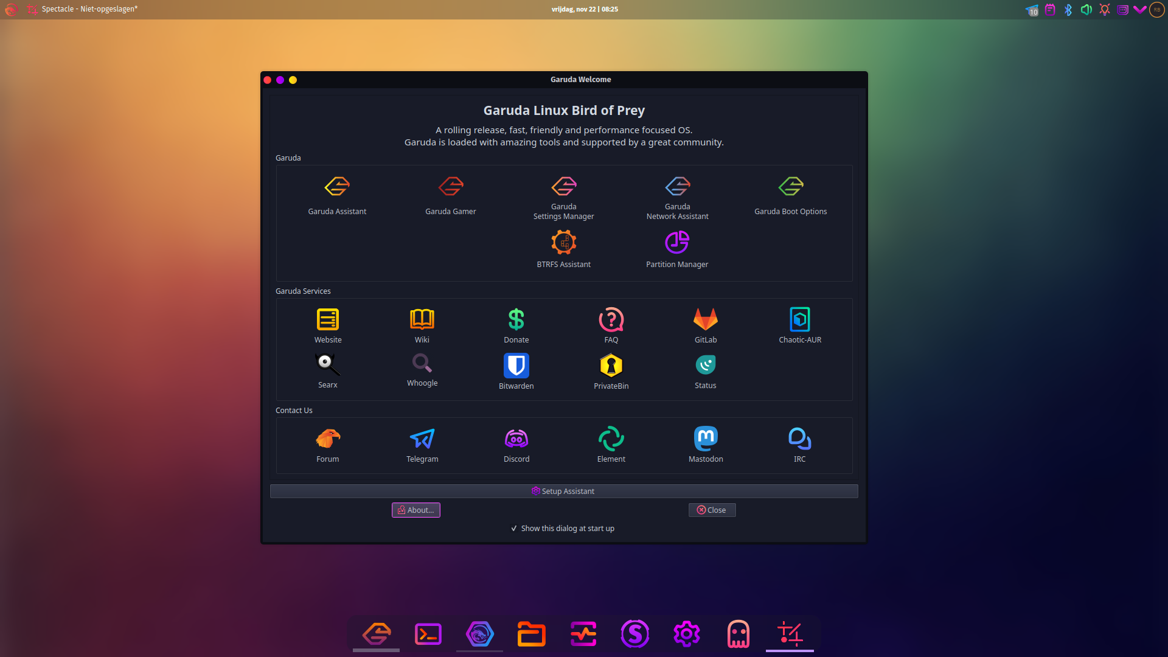Check Garuda Status page
The height and width of the screenshot is (657, 1168).
(x=706, y=371)
